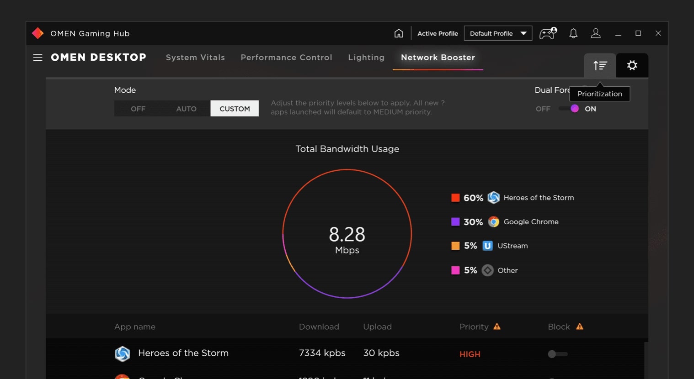Toggle Block for Heroes of the Storm
Image resolution: width=694 pixels, height=379 pixels.
tap(557, 354)
